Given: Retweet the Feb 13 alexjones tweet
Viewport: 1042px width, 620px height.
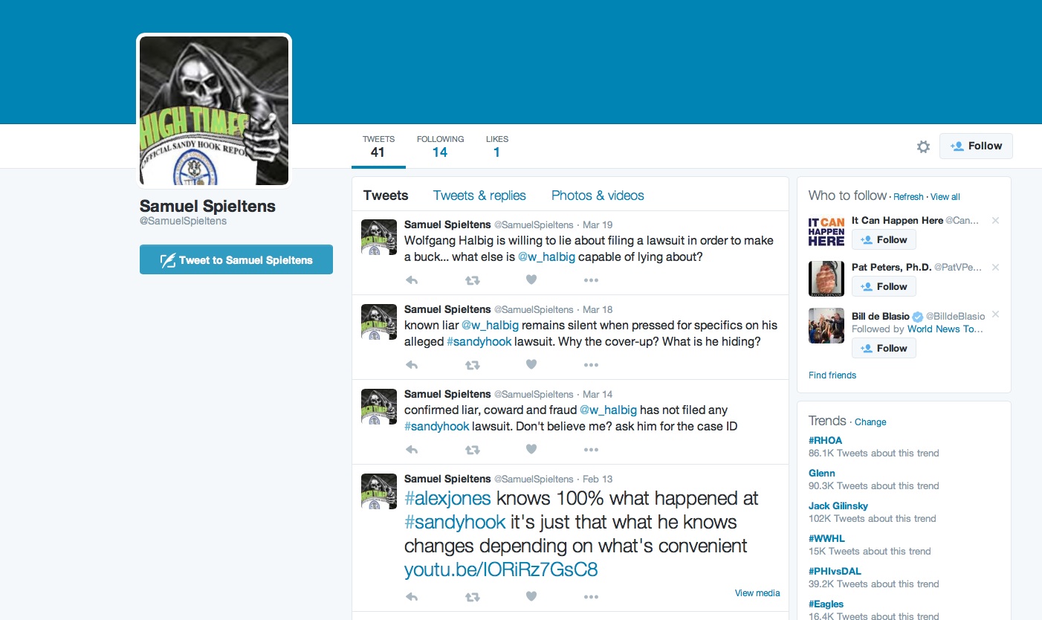Looking at the screenshot, I should (x=472, y=597).
